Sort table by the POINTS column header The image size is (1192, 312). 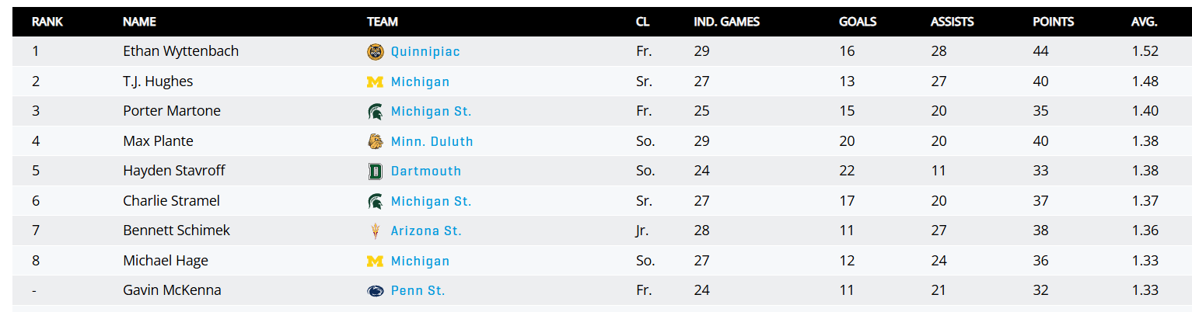pos(1053,22)
